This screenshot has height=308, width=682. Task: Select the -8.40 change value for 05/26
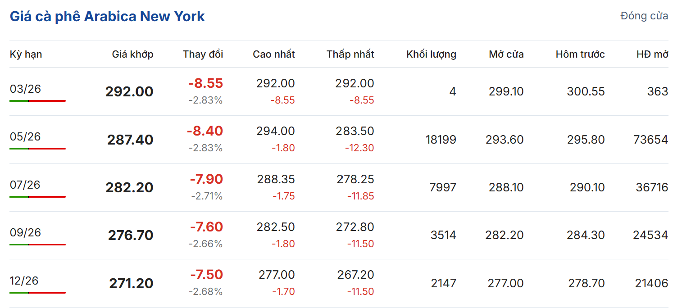pos(205,131)
